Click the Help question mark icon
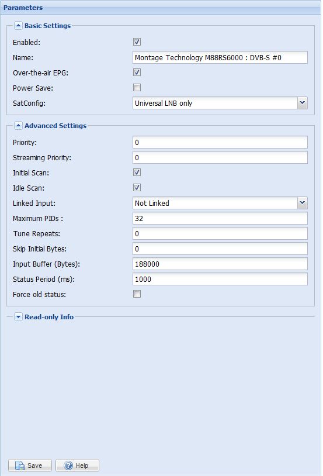The image size is (323, 476). [x=68, y=465]
